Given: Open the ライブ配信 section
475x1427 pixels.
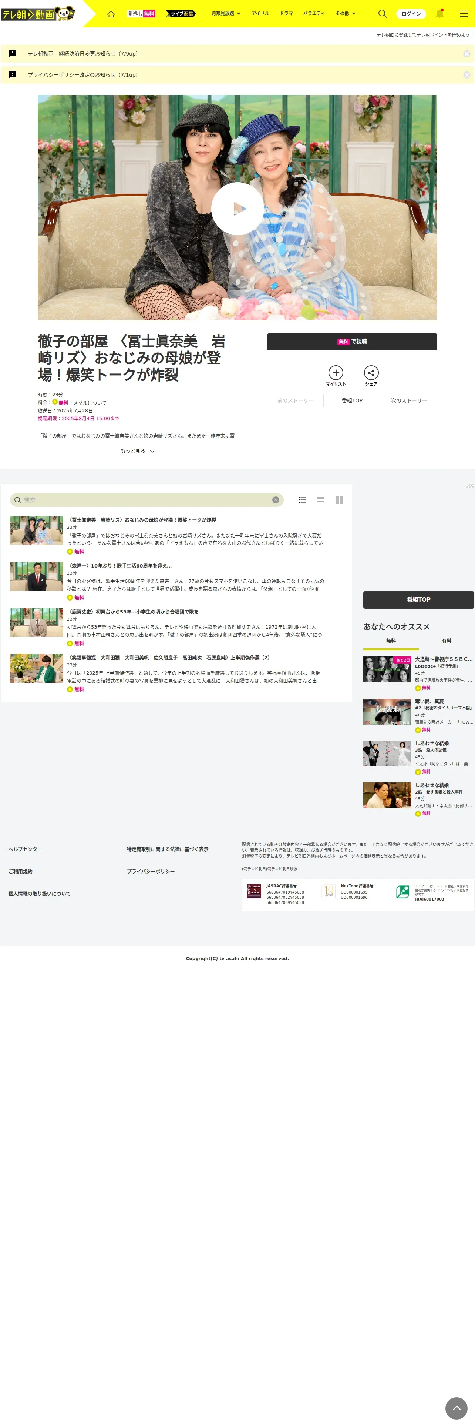Looking at the screenshot, I should 180,14.
